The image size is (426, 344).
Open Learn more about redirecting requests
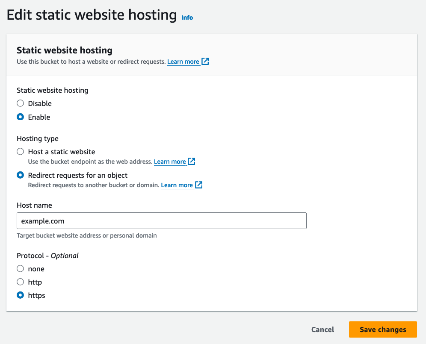tap(177, 185)
